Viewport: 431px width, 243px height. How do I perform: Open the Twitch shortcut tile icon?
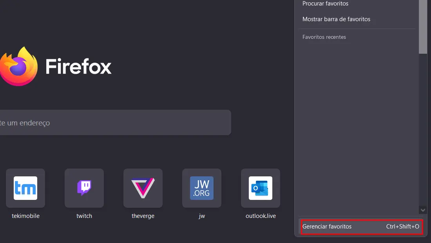(84, 188)
